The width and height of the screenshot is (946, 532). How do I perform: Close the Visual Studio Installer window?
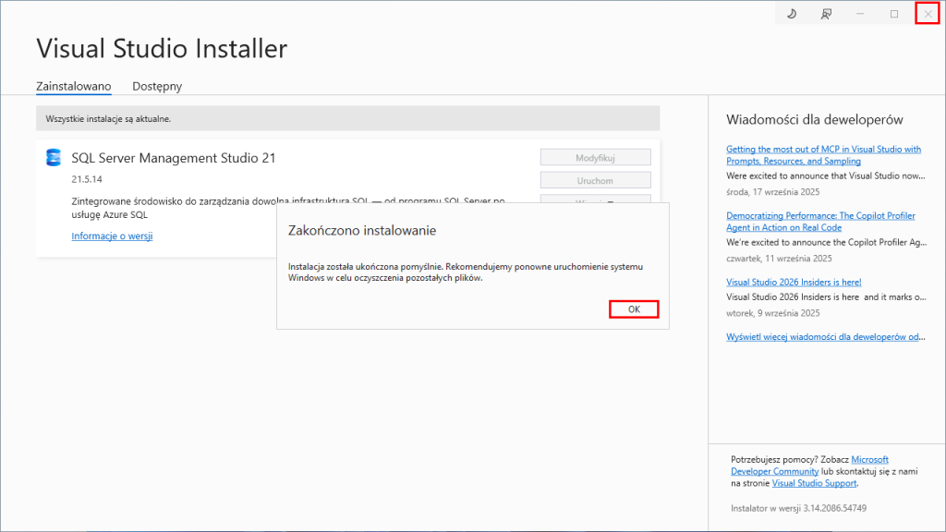(x=928, y=14)
